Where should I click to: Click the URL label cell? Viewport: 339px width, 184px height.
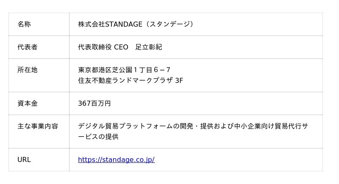point(24,160)
